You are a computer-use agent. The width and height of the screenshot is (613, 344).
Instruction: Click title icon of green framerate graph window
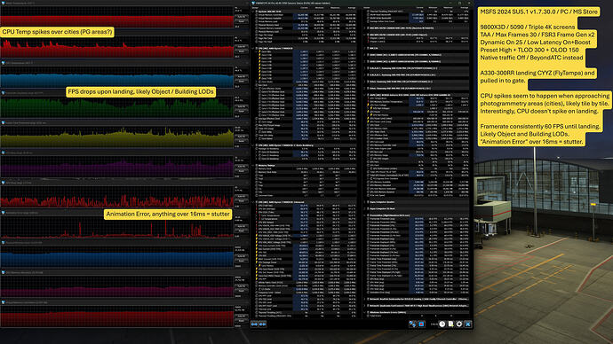point(4,93)
